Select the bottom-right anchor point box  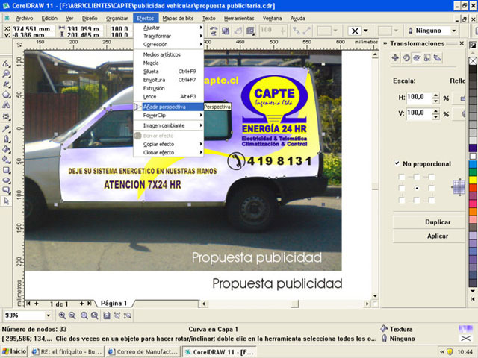(x=432, y=200)
